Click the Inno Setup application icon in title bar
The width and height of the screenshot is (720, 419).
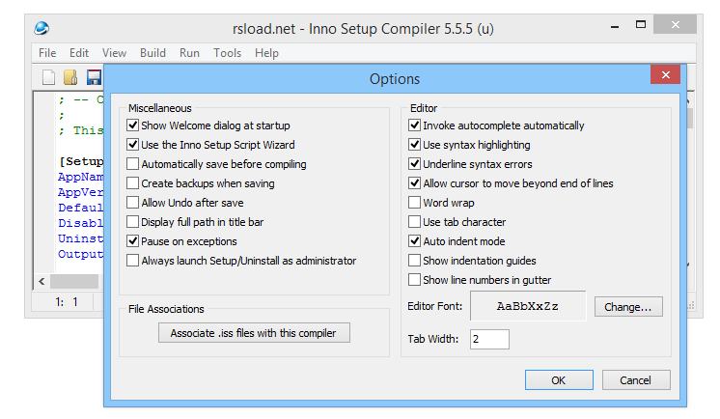click(x=42, y=29)
